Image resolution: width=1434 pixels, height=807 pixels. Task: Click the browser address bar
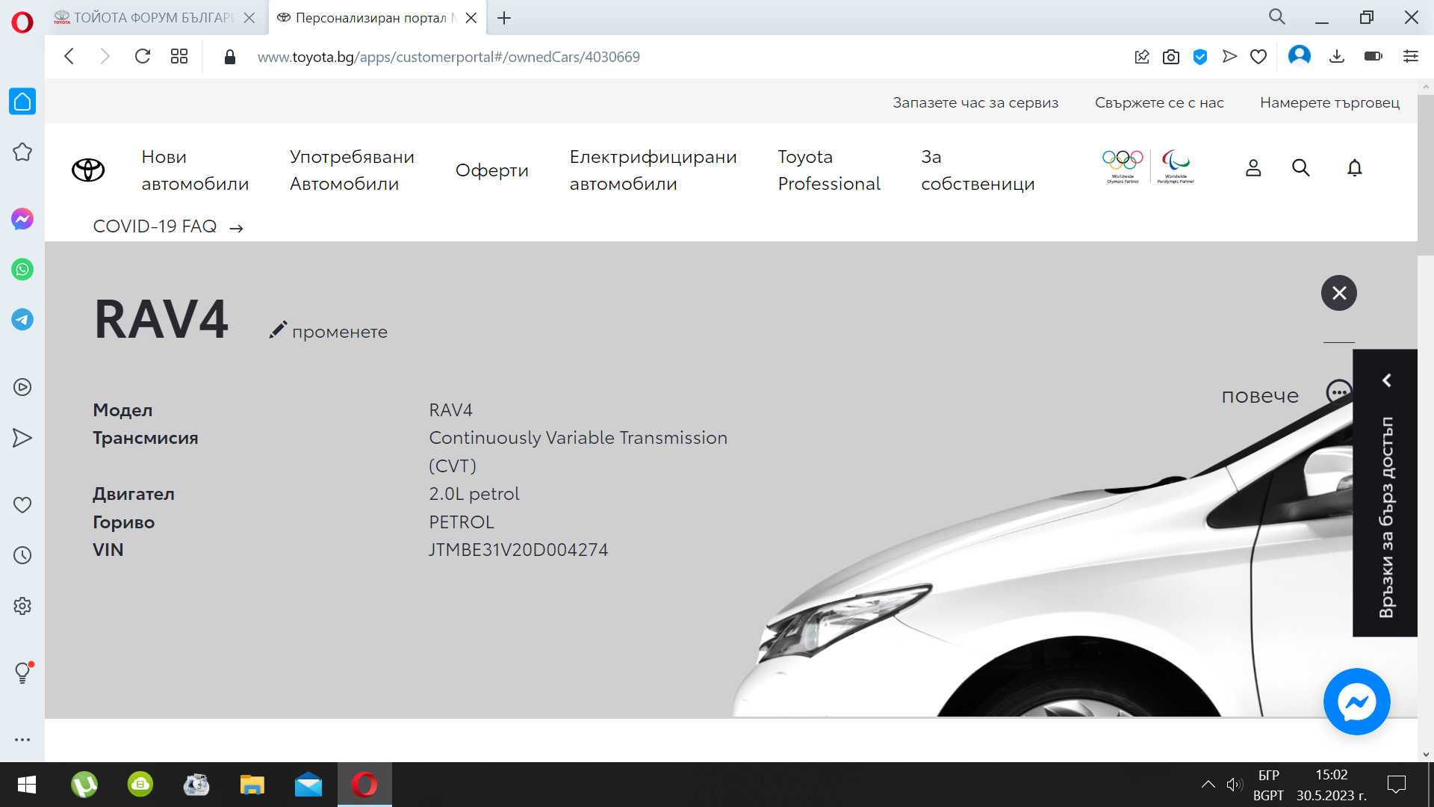(448, 56)
